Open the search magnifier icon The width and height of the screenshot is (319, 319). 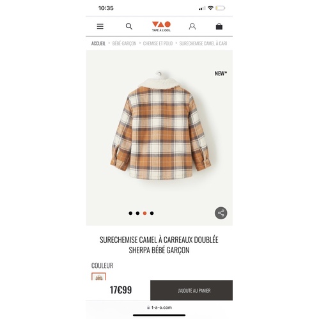coord(129,26)
